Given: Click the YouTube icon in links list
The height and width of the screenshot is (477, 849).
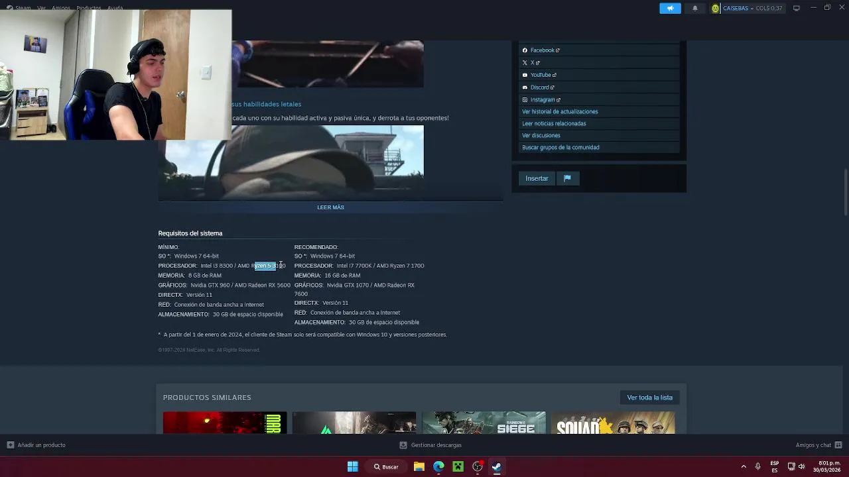Looking at the screenshot, I should click(525, 75).
